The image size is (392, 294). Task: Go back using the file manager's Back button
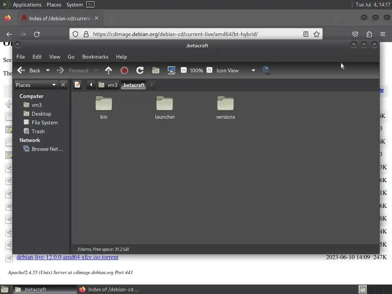(x=28, y=70)
